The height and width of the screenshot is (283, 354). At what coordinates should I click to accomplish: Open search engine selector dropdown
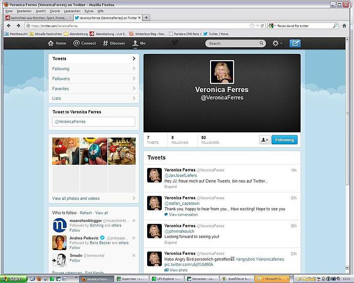click(x=272, y=26)
